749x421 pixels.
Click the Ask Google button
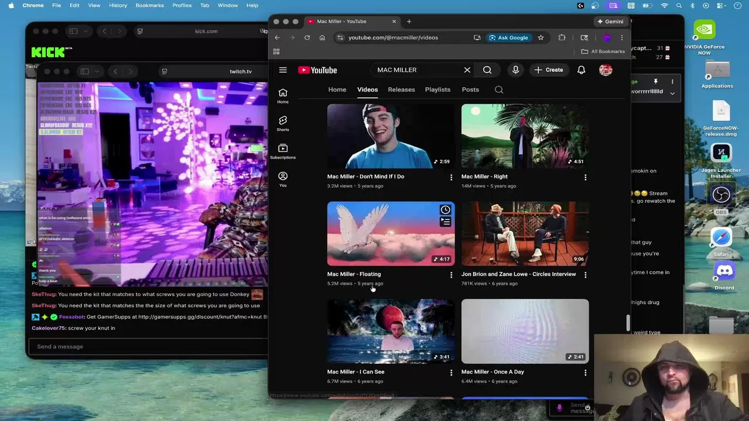[x=509, y=37]
